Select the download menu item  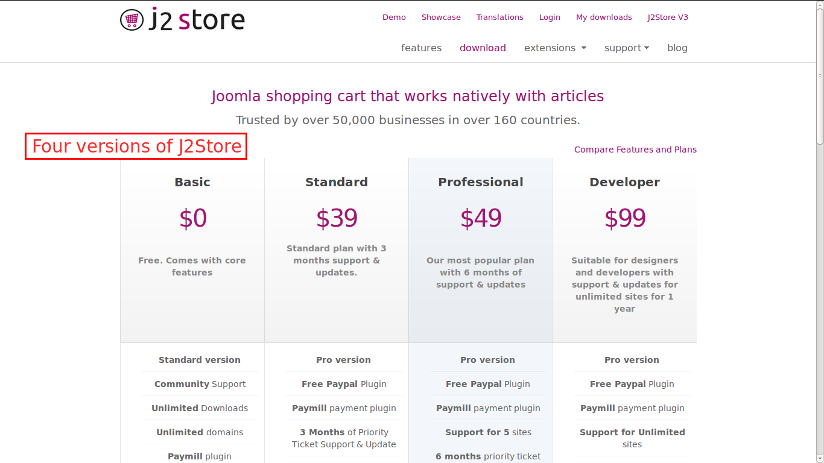pyautogui.click(x=483, y=48)
